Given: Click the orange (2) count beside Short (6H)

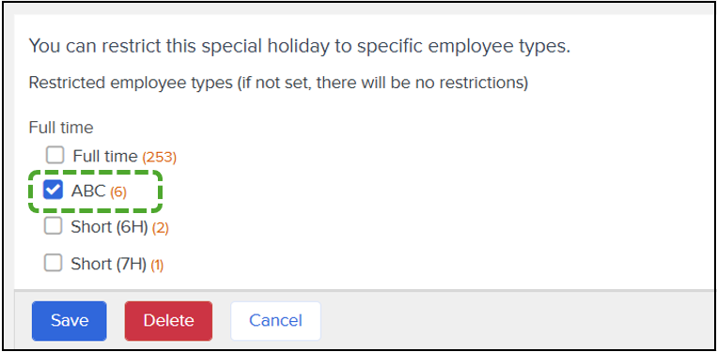Looking at the screenshot, I should click(x=160, y=228).
